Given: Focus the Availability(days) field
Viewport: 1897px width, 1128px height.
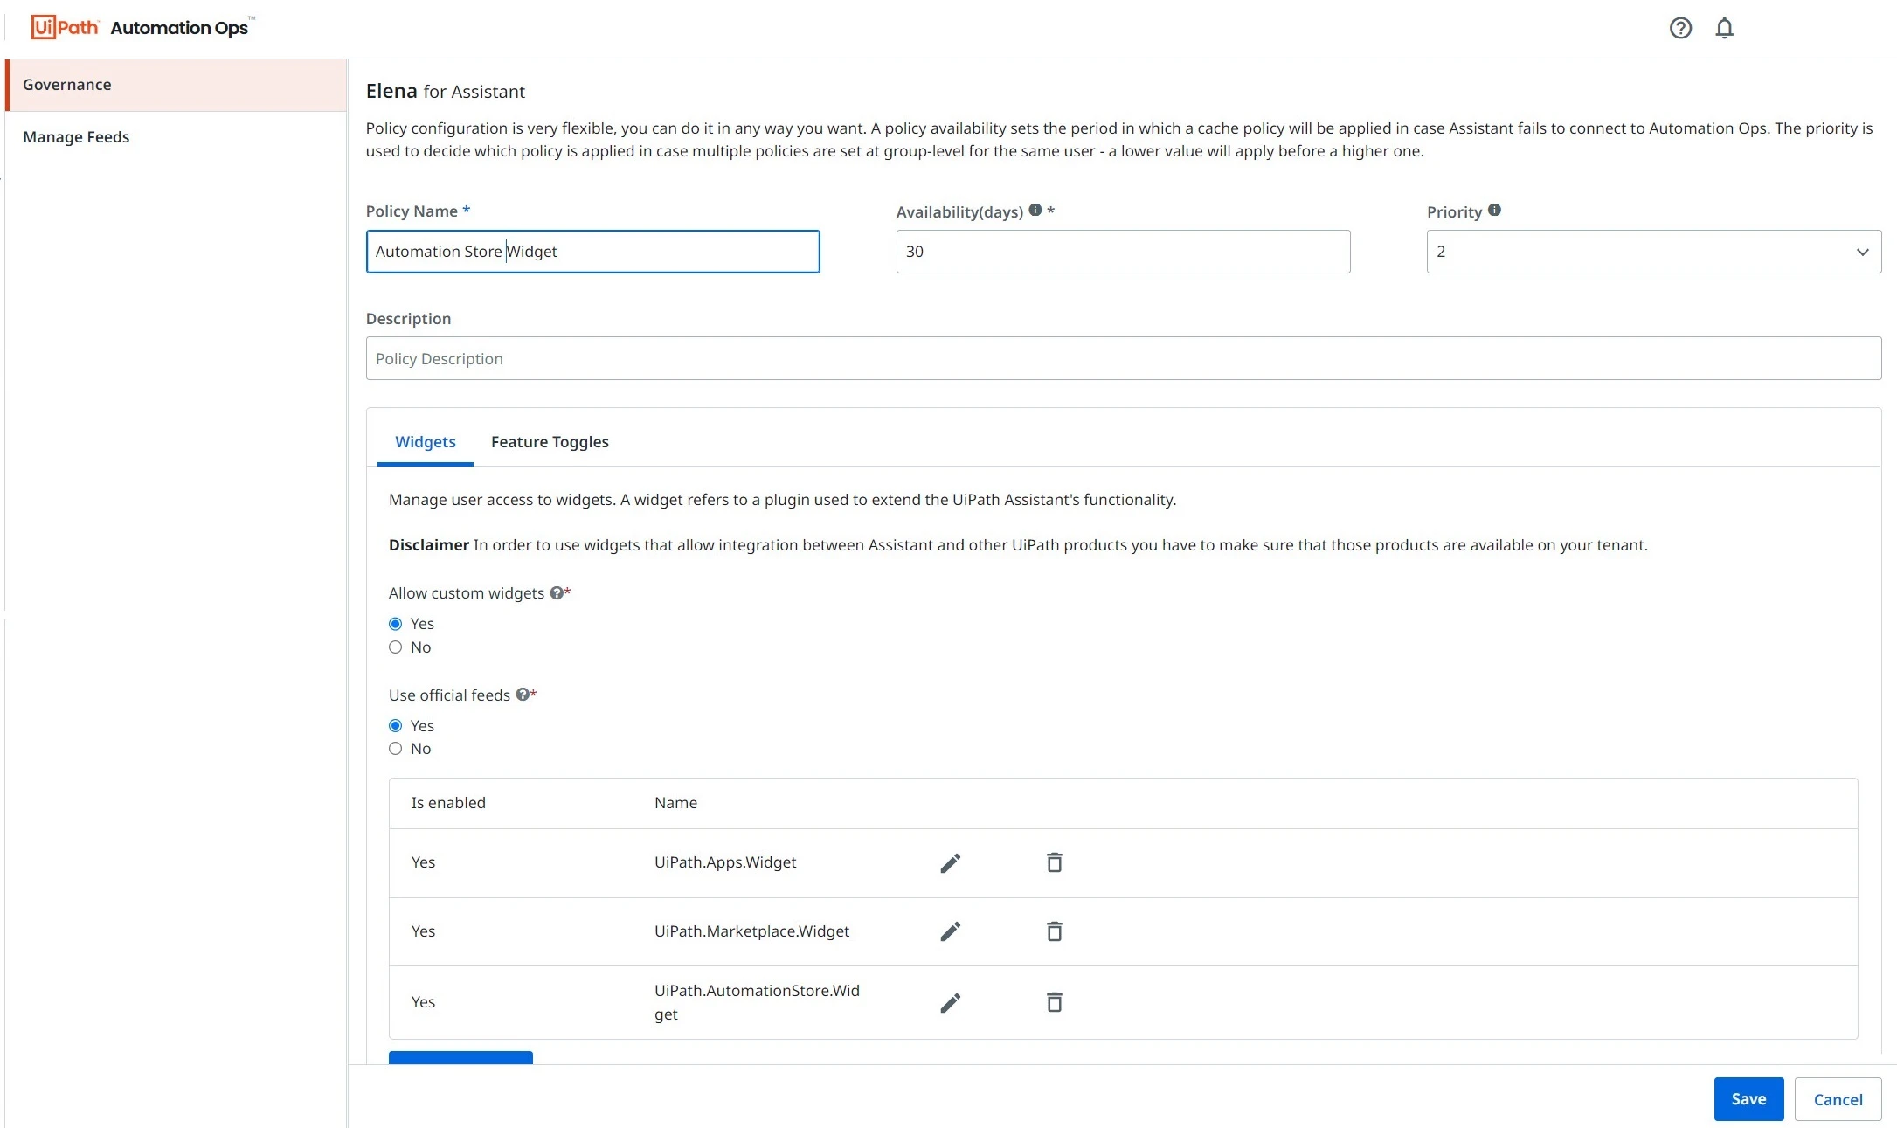Looking at the screenshot, I should click(x=1123, y=252).
